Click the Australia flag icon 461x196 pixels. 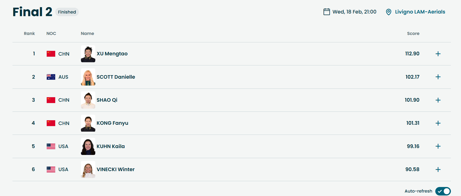click(51, 77)
